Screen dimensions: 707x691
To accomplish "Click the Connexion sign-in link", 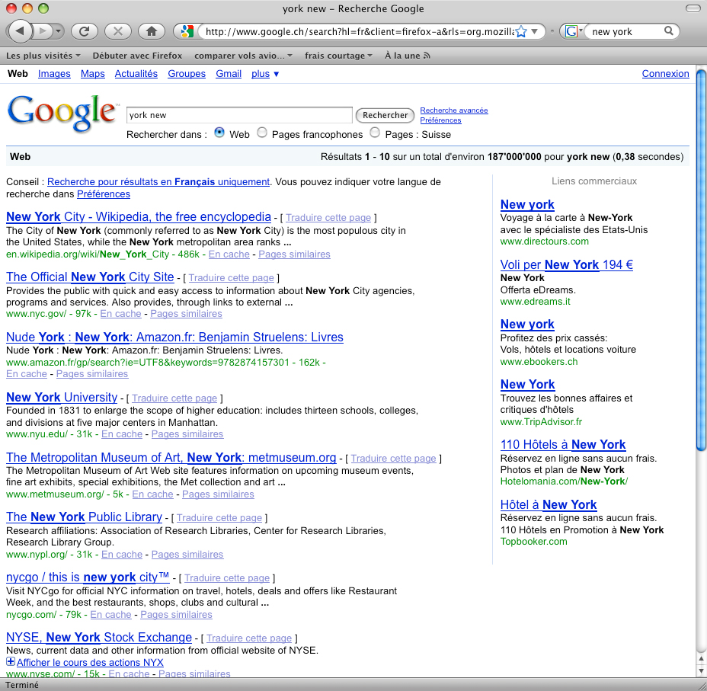I will pyautogui.click(x=666, y=73).
